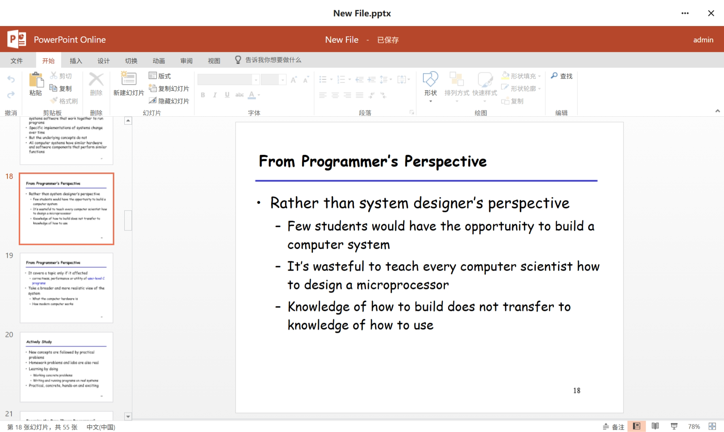
Task: Toggle Normal editing view button
Action: coord(636,426)
